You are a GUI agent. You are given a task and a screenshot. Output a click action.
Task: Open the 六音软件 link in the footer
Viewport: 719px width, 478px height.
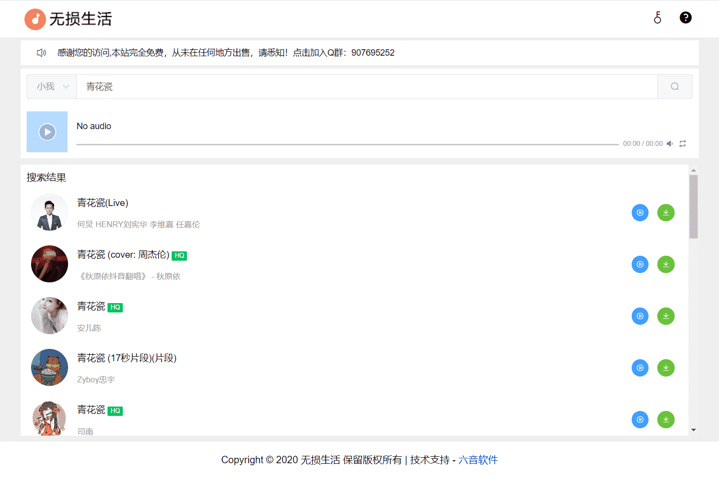point(478,460)
